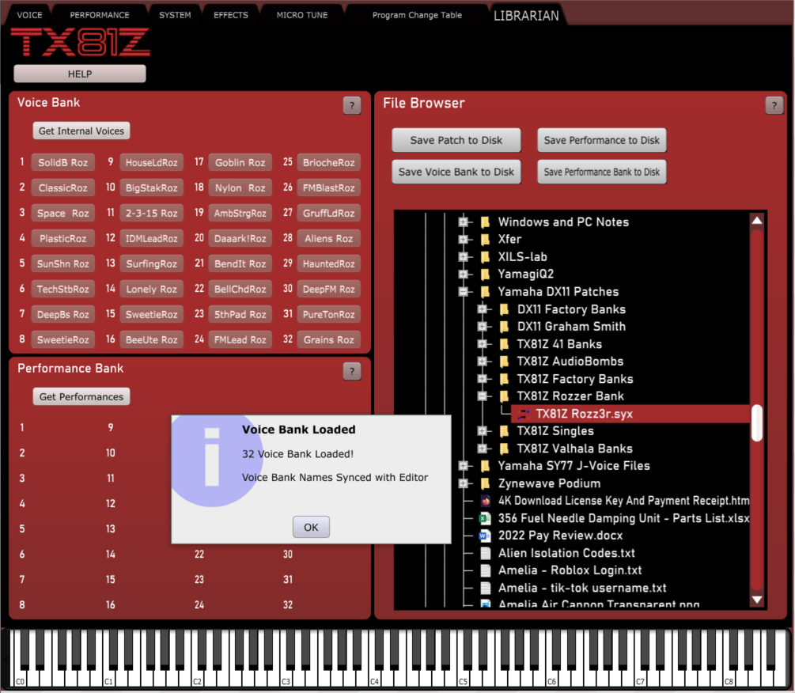Click the Xfer folder icon
Viewport: 795px width, 693px height.
click(x=485, y=239)
